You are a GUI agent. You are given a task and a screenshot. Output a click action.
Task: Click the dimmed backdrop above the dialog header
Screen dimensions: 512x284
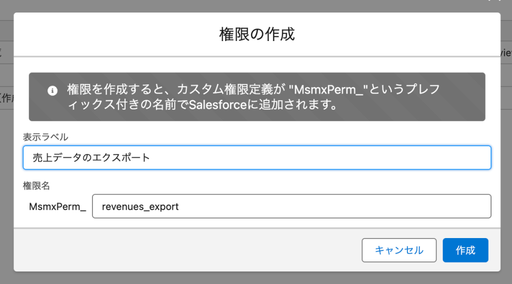pyautogui.click(x=257, y=6)
